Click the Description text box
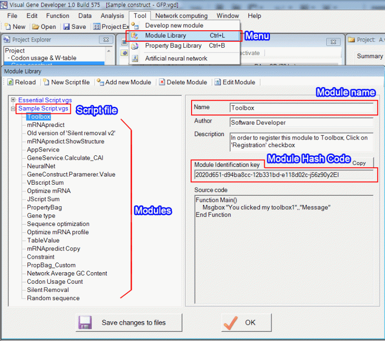The width and height of the screenshot is (385, 341). (302, 142)
